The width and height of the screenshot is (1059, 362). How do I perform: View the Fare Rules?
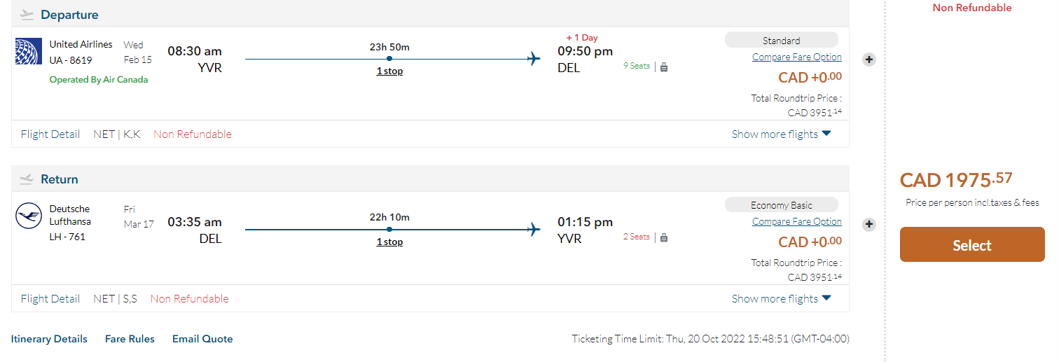coord(130,339)
